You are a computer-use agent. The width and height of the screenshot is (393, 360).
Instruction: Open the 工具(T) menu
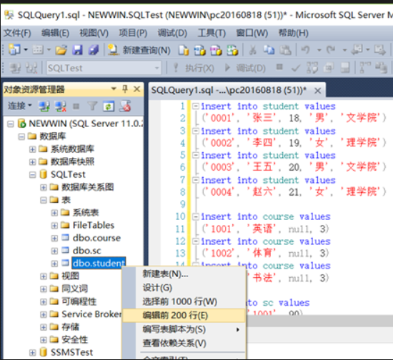click(212, 33)
